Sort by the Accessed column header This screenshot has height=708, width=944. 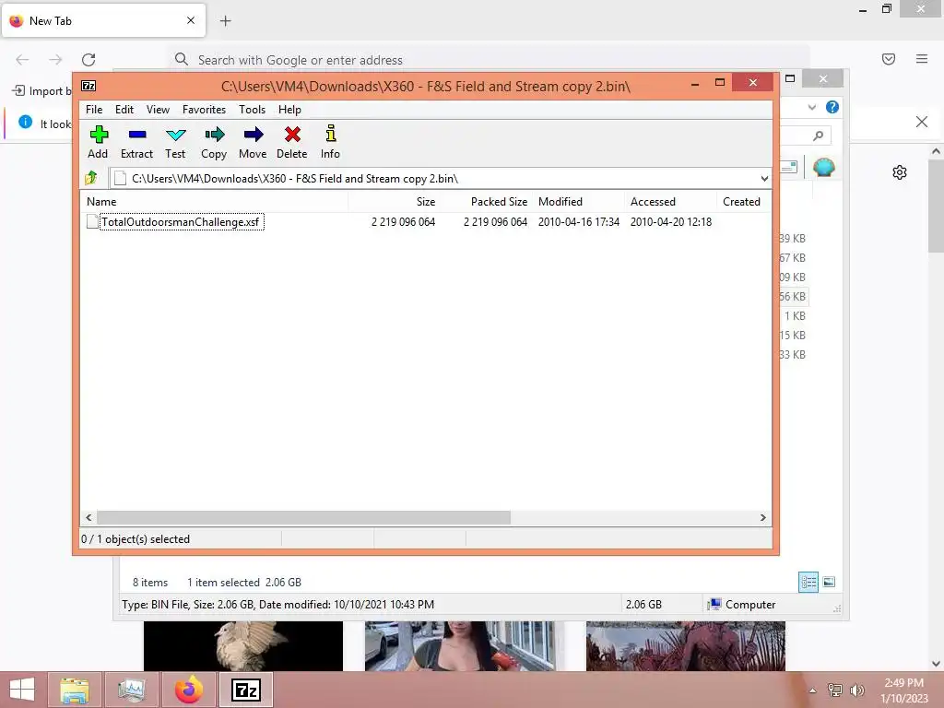[670, 202]
